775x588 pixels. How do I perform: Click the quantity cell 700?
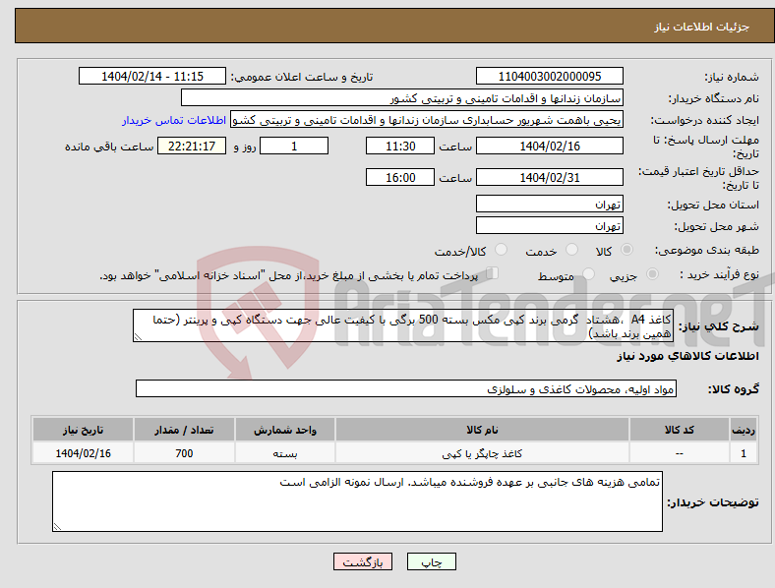(184, 453)
